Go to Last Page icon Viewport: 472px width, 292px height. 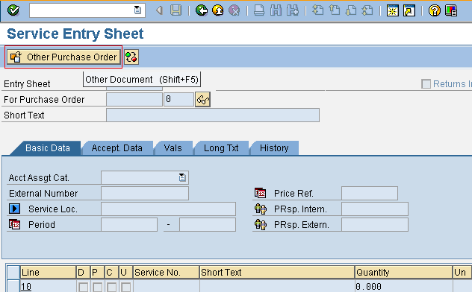click(x=367, y=10)
